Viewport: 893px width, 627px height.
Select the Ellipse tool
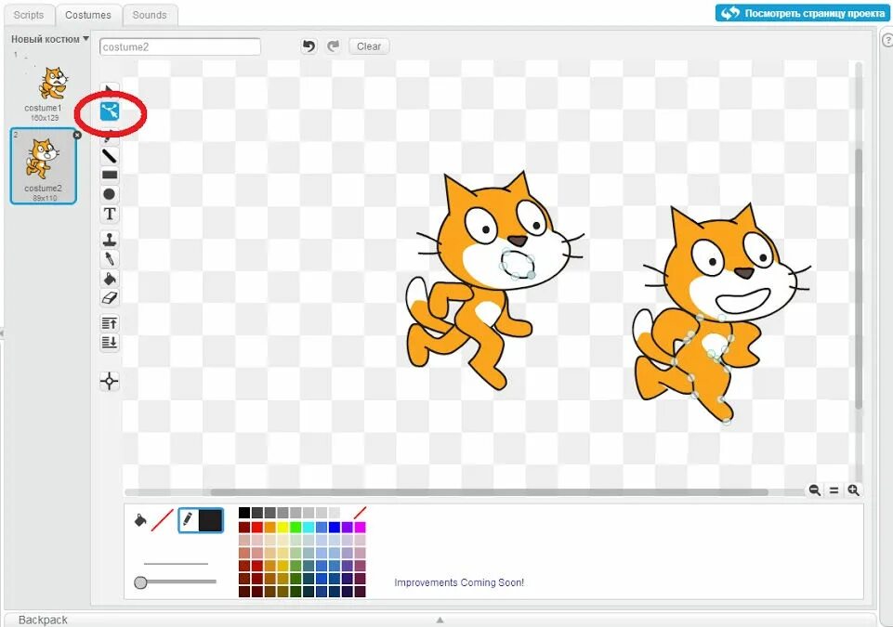coord(110,194)
